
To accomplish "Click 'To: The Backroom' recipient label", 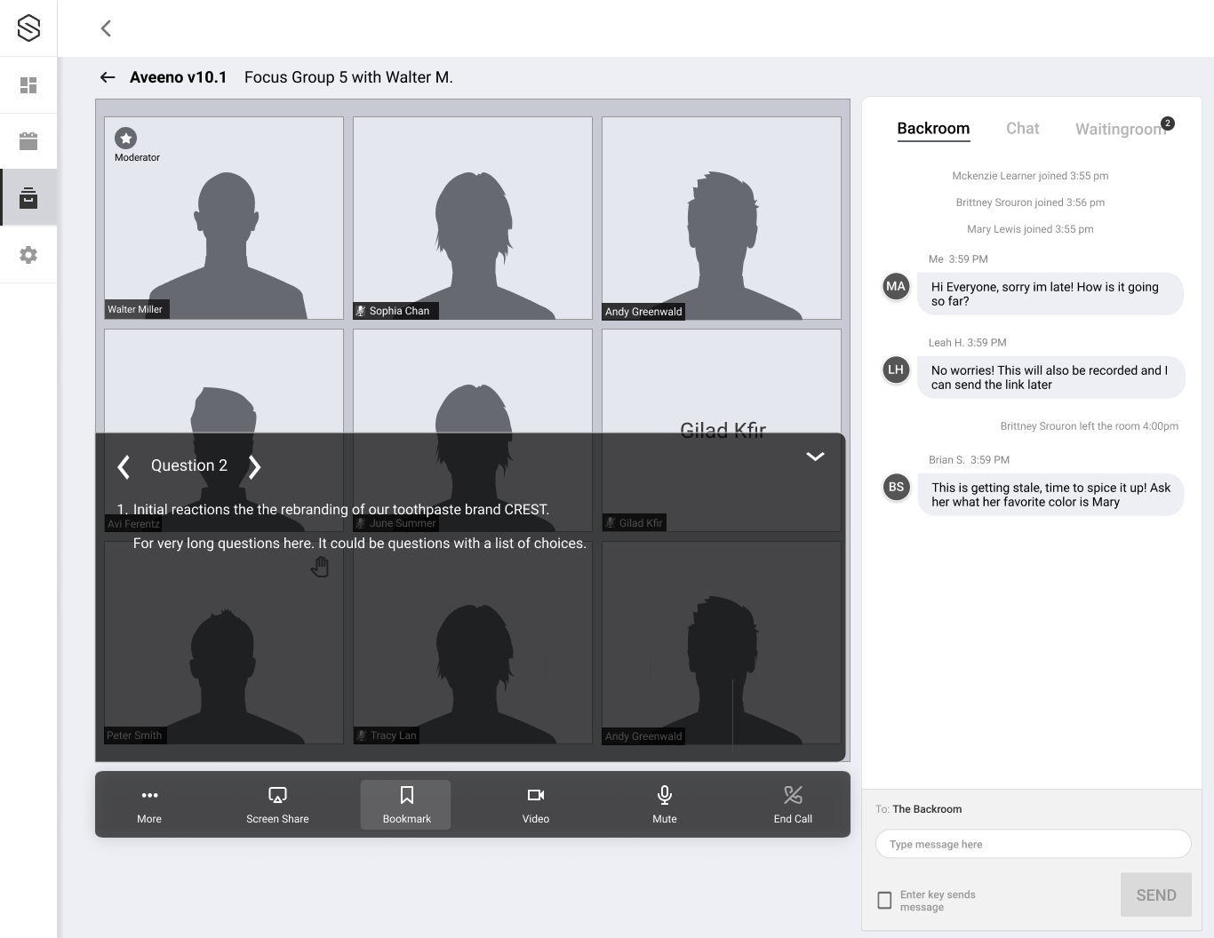I will pyautogui.click(x=918, y=809).
